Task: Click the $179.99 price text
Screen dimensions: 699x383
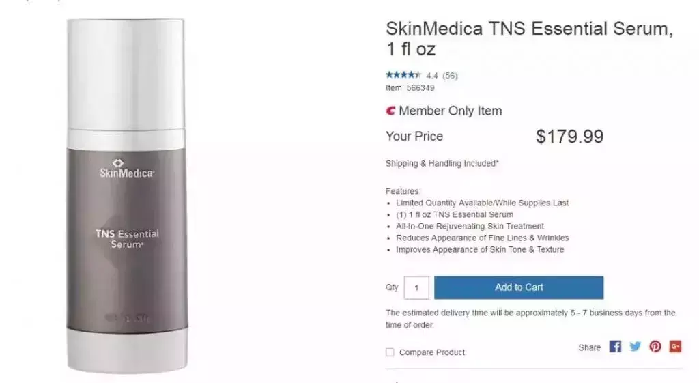Action: 570,137
